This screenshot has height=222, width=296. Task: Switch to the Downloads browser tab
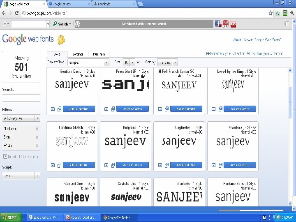[115, 4]
